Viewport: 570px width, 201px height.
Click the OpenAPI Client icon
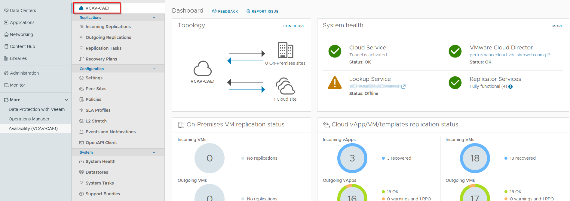click(x=81, y=143)
